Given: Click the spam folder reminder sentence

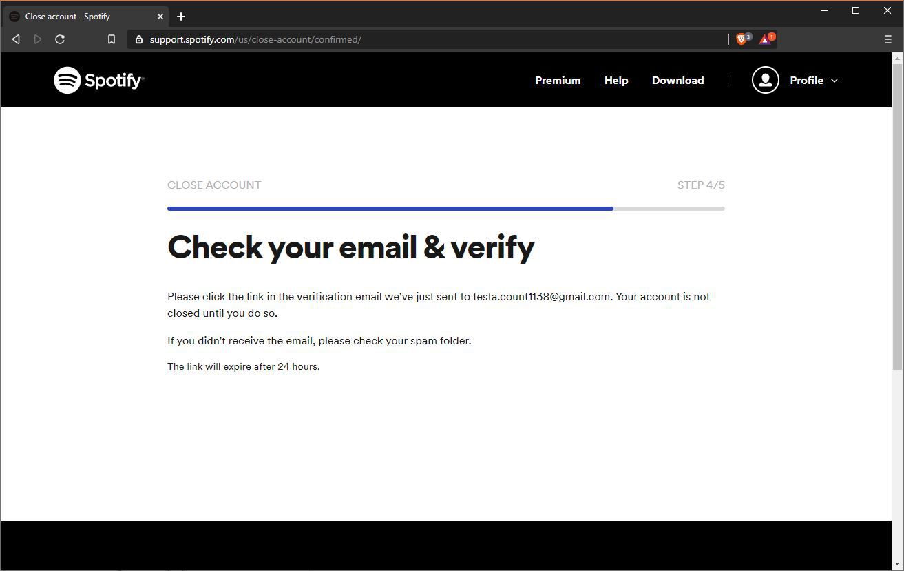Looking at the screenshot, I should pyautogui.click(x=319, y=341).
